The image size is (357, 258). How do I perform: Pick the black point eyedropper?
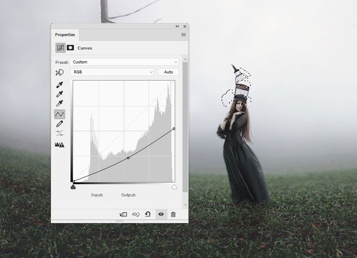[x=60, y=85]
